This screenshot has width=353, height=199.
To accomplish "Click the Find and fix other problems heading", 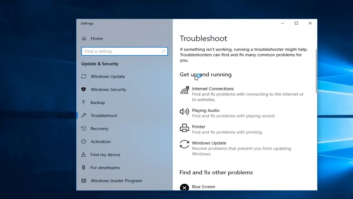I will tap(216, 172).
